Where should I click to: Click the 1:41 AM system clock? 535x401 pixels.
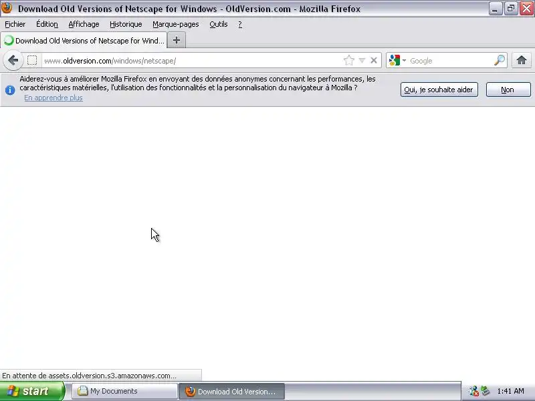pos(510,391)
